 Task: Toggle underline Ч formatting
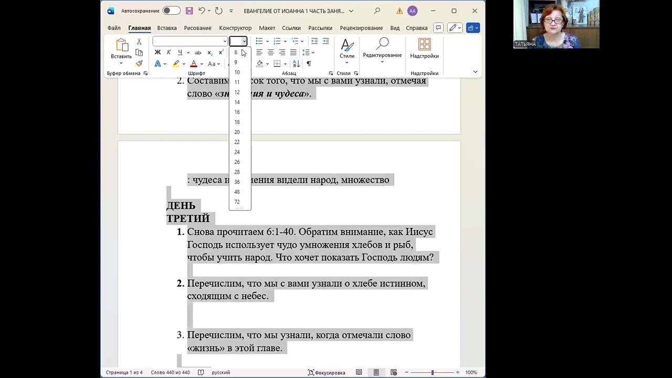(x=180, y=52)
